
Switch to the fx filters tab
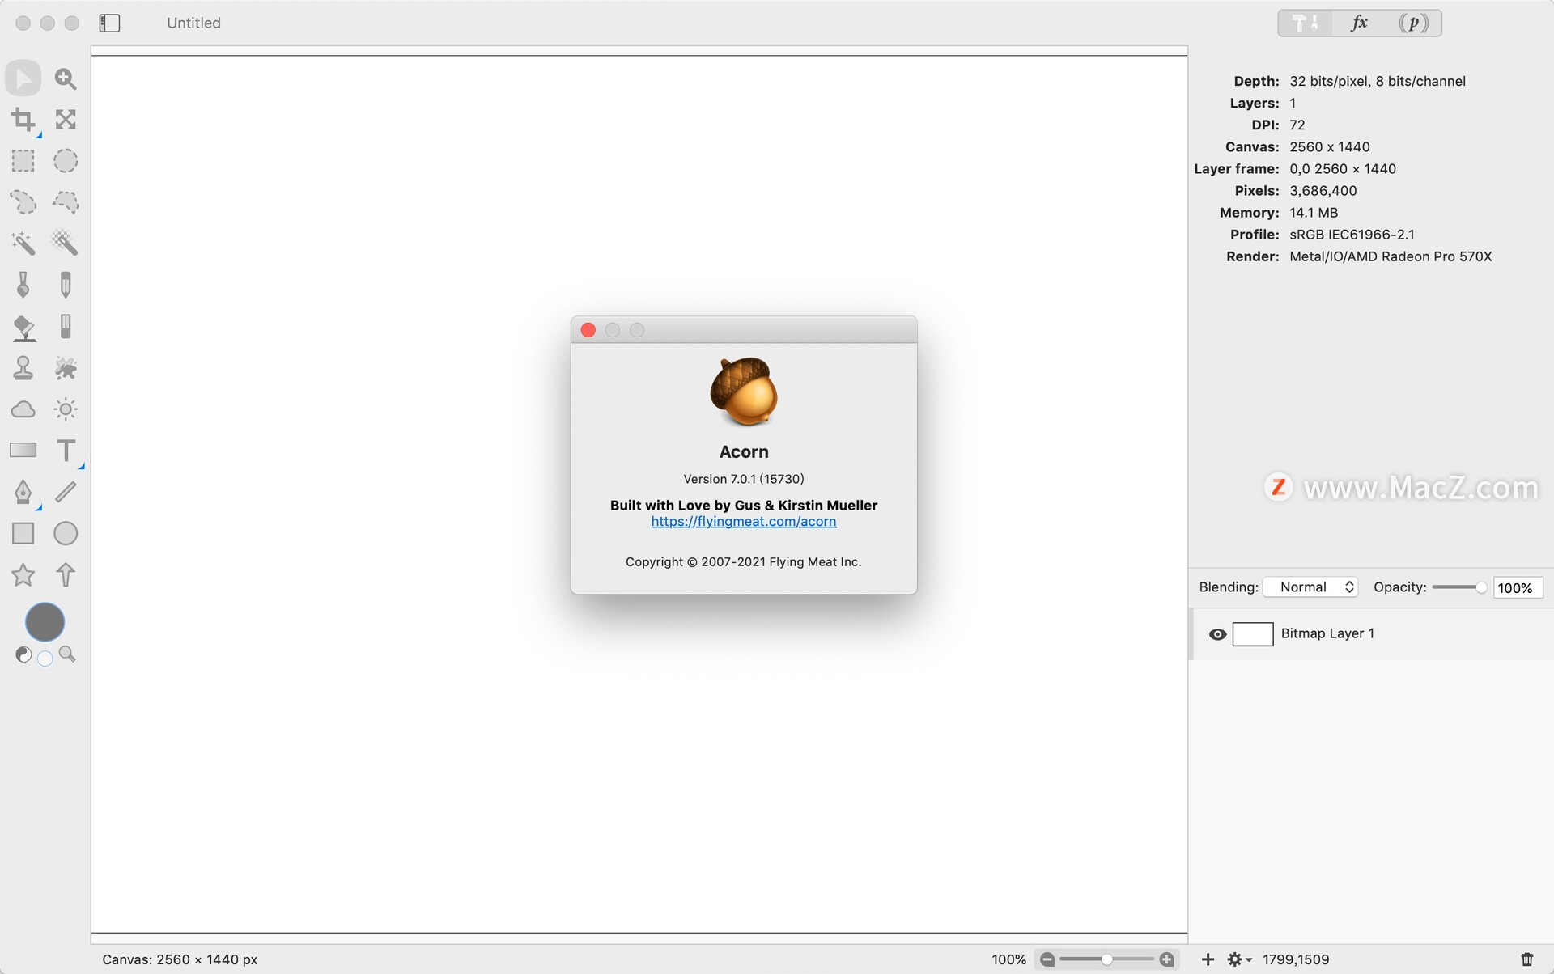point(1360,23)
